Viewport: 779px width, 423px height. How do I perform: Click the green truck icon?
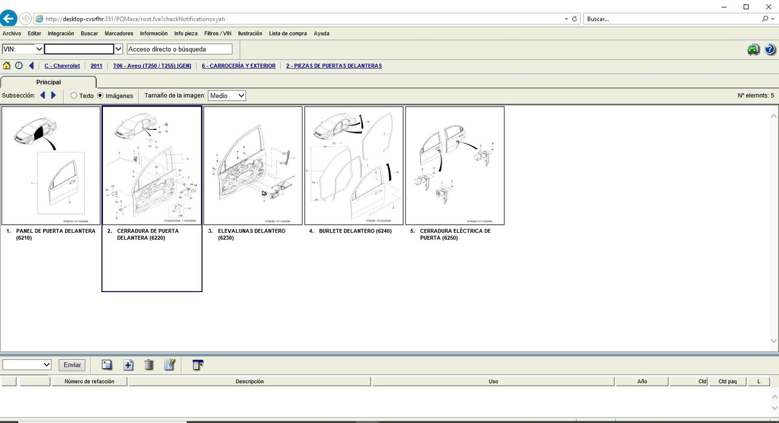point(753,50)
